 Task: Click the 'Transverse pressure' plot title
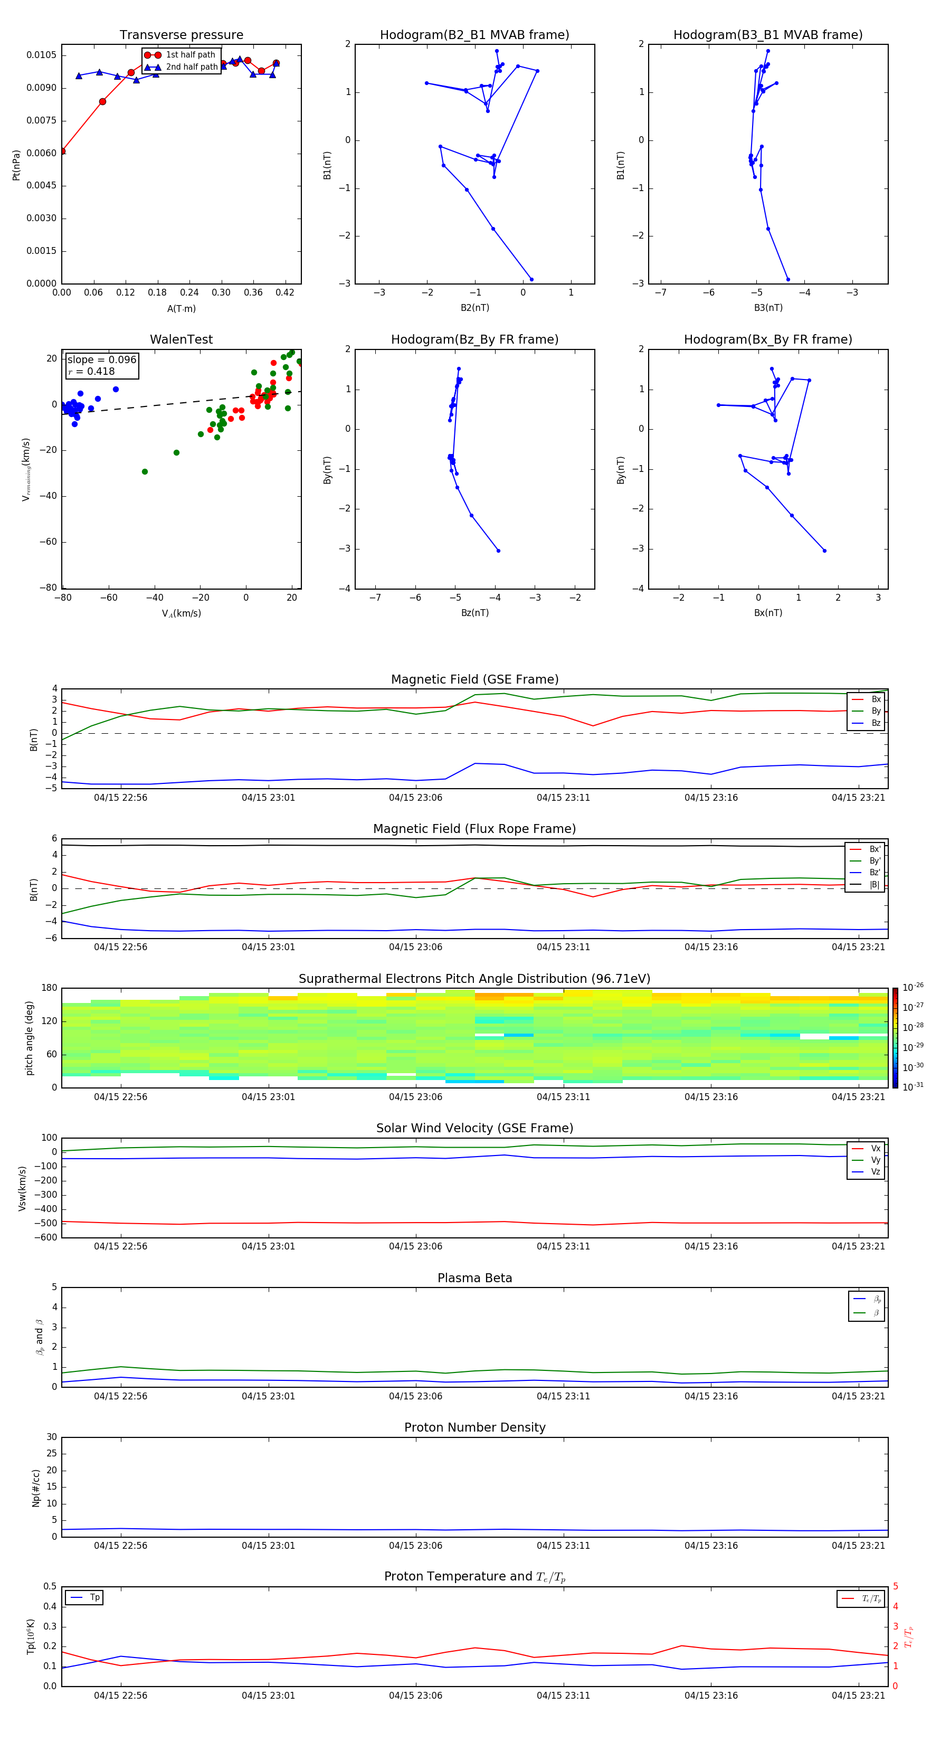pyautogui.click(x=181, y=34)
